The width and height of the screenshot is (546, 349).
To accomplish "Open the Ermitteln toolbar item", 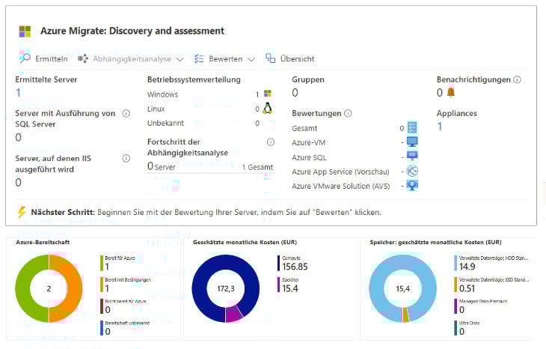I will (51, 58).
